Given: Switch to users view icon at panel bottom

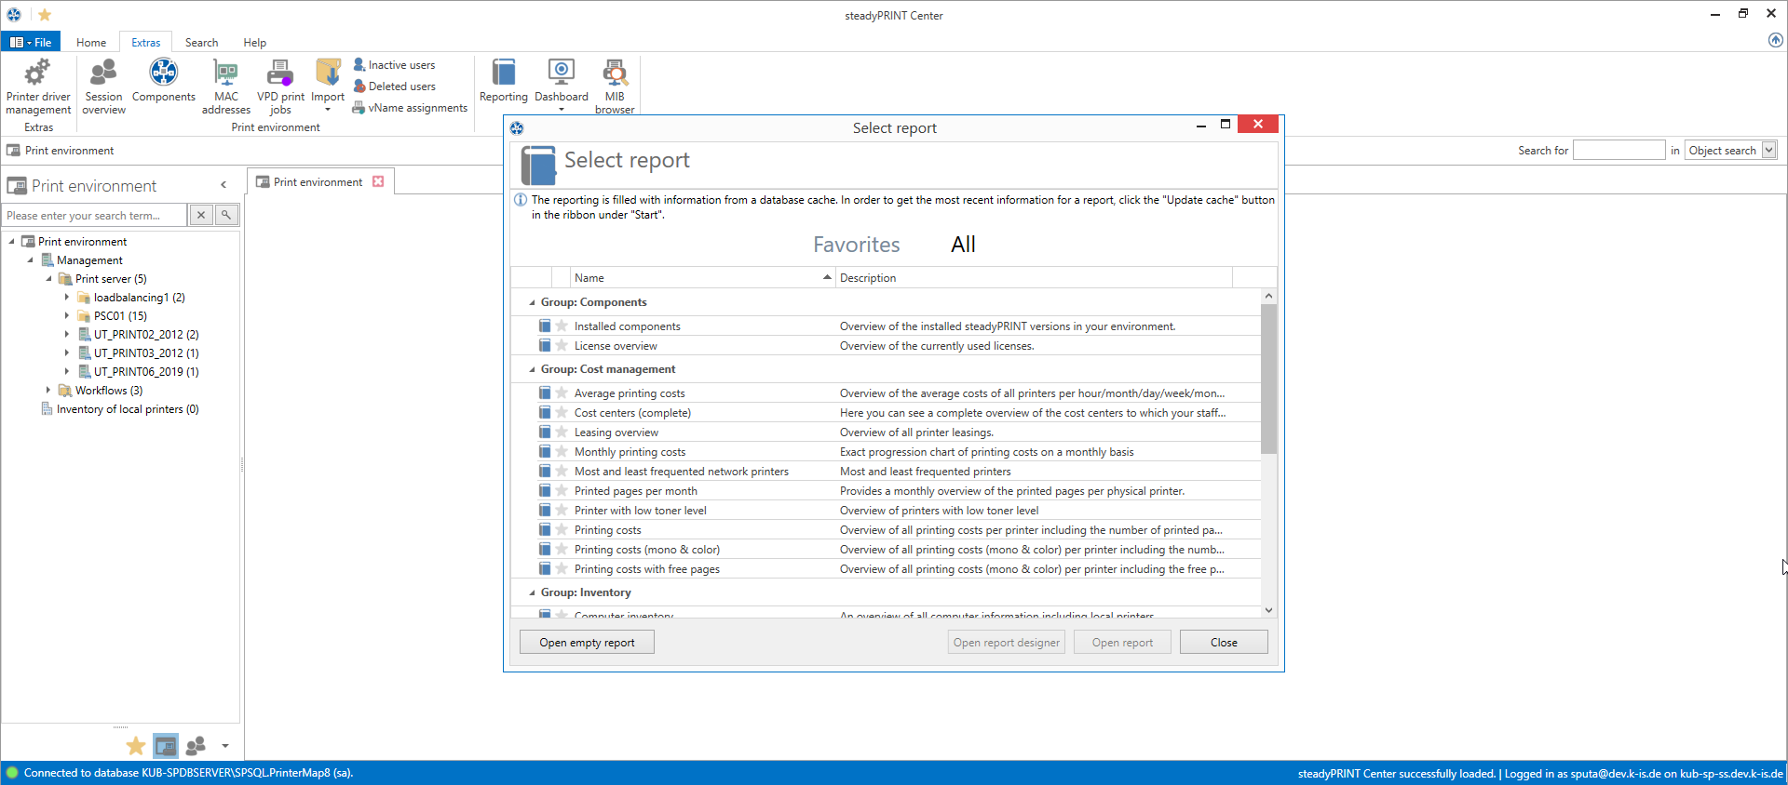Looking at the screenshot, I should point(196,746).
